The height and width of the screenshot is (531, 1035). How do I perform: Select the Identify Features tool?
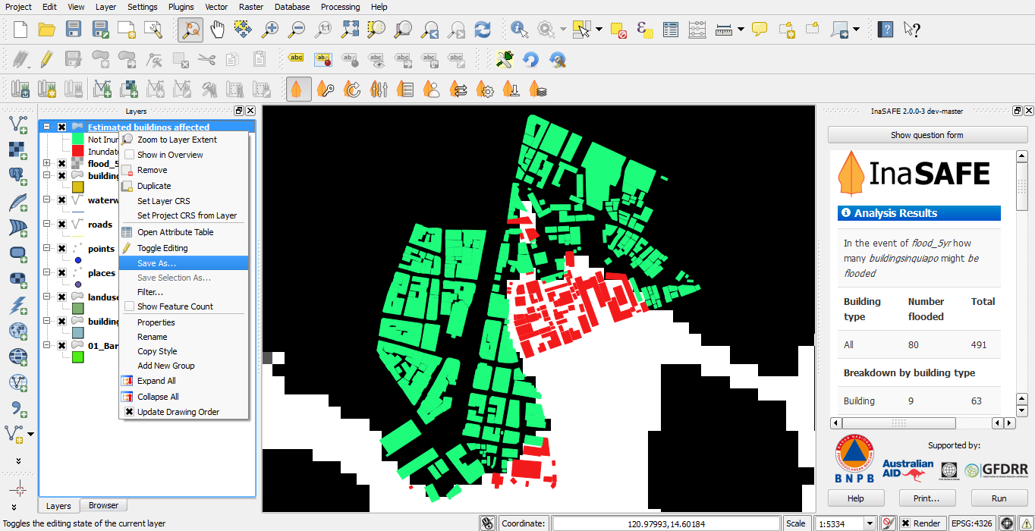click(520, 30)
